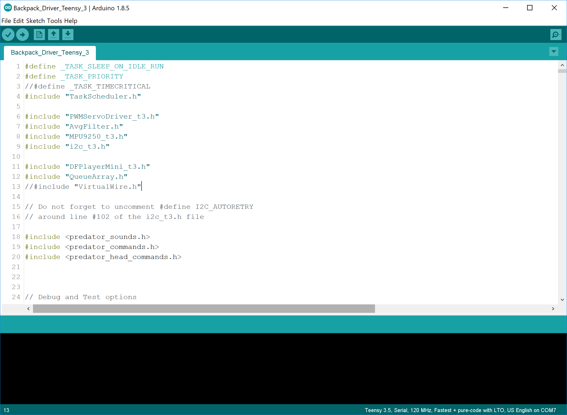Click the TaskScheduler.h include on line 4

point(103,96)
